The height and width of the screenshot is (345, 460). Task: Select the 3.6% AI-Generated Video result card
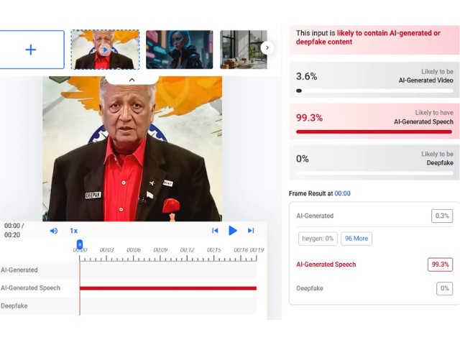click(374, 80)
